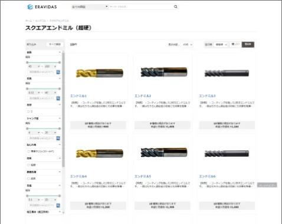The image size is (282, 224).
Task: Focus the value input under 0.15–40 range
Action: pyautogui.click(x=42, y=98)
